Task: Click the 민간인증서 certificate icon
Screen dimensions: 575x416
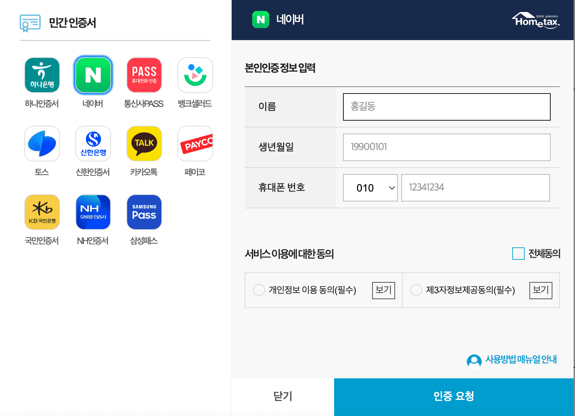Action: (x=30, y=23)
